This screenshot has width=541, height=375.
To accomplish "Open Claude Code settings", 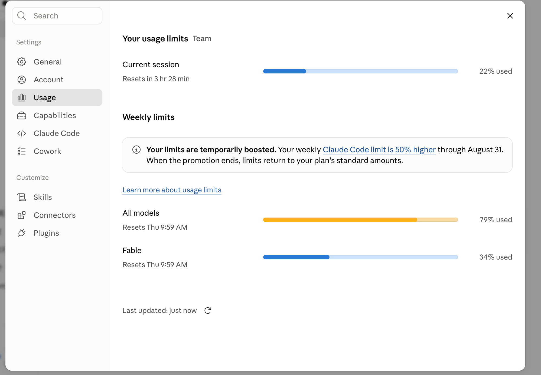I will pyautogui.click(x=57, y=133).
